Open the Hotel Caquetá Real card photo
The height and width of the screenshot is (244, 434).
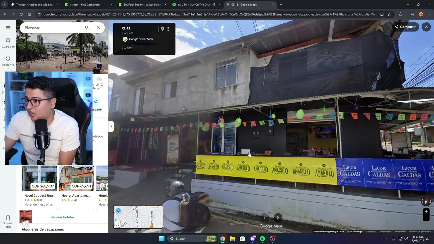[39, 178]
